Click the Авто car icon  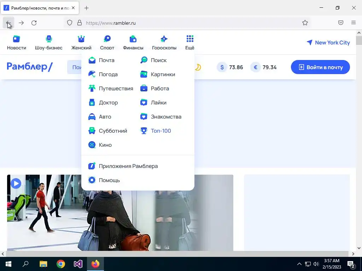[92, 116]
